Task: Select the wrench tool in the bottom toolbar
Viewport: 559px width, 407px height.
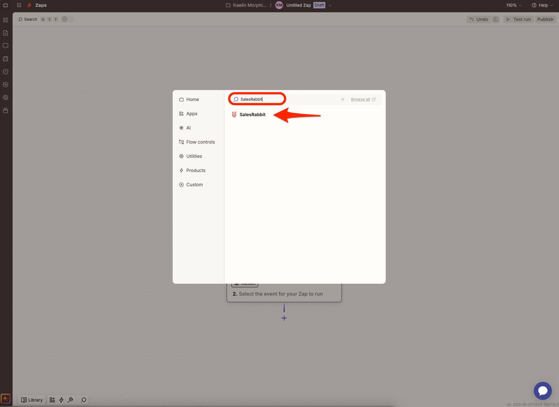Action: point(71,400)
